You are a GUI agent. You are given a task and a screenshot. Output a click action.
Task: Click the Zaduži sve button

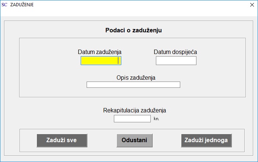[x=62, y=140]
